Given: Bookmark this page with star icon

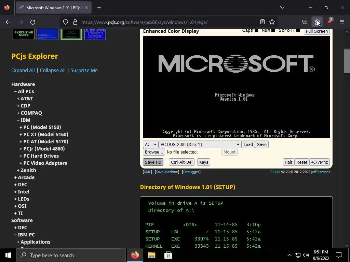Looking at the screenshot, I should click(272, 22).
